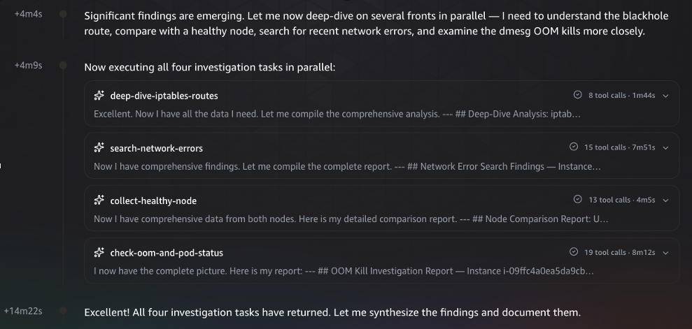Open the collect-healthy-node task title
This screenshot has width=692, height=329.
click(153, 201)
